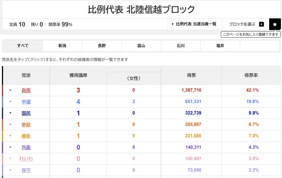This screenshot has width=282, height=178.
Task: Click the 322,739 vote count
Action: pyautogui.click(x=193, y=113)
